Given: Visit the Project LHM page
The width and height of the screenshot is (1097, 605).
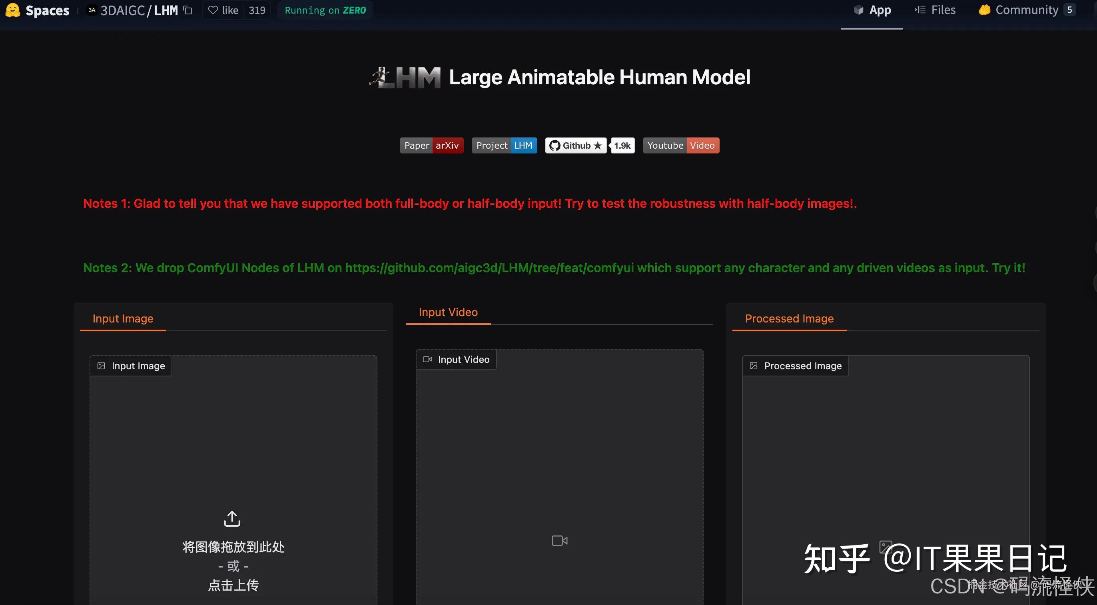Looking at the screenshot, I should pyautogui.click(x=523, y=145).
